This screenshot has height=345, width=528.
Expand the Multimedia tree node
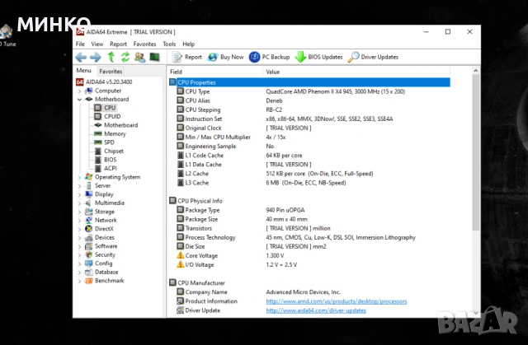pyautogui.click(x=79, y=203)
